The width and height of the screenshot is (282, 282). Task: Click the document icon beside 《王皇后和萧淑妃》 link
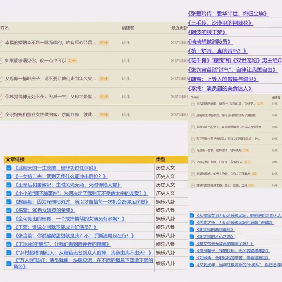point(9,185)
